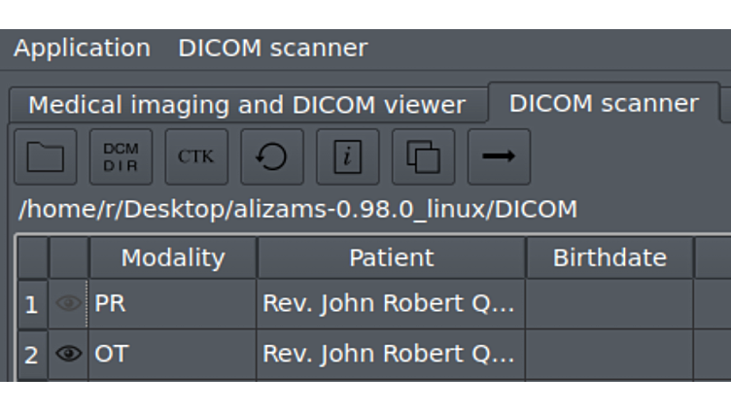Sort by the Modality column header
The height and width of the screenshot is (411, 731).
tap(172, 257)
